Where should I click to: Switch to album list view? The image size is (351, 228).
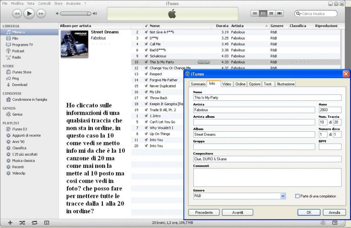263,13
